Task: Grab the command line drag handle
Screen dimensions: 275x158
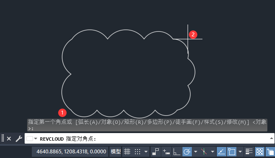Action: coord(3,138)
